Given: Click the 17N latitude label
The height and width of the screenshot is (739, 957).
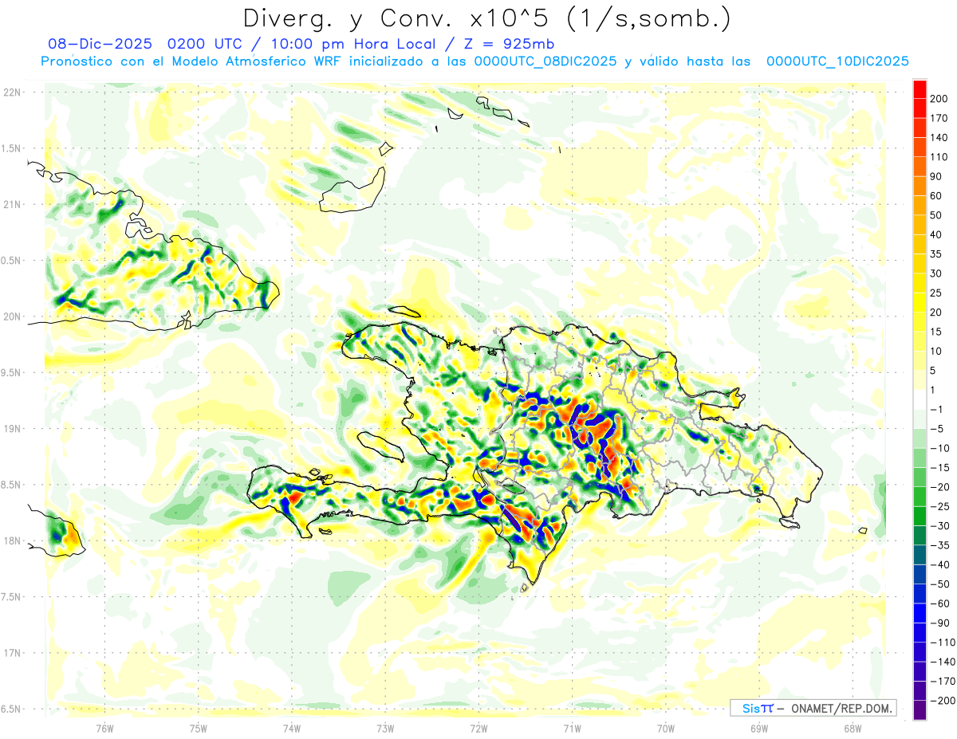Looking at the screenshot, I should tap(11, 653).
